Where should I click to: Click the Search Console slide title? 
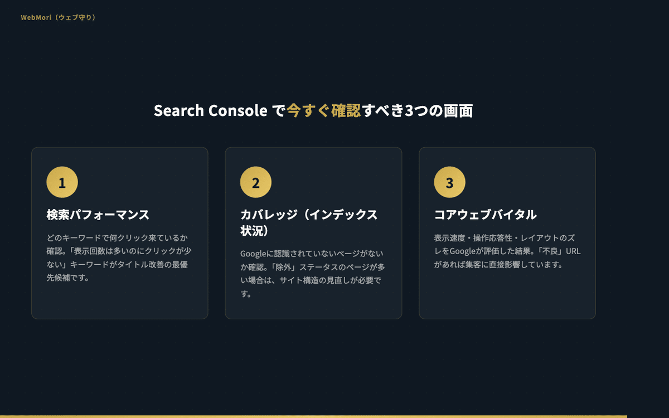(313, 110)
